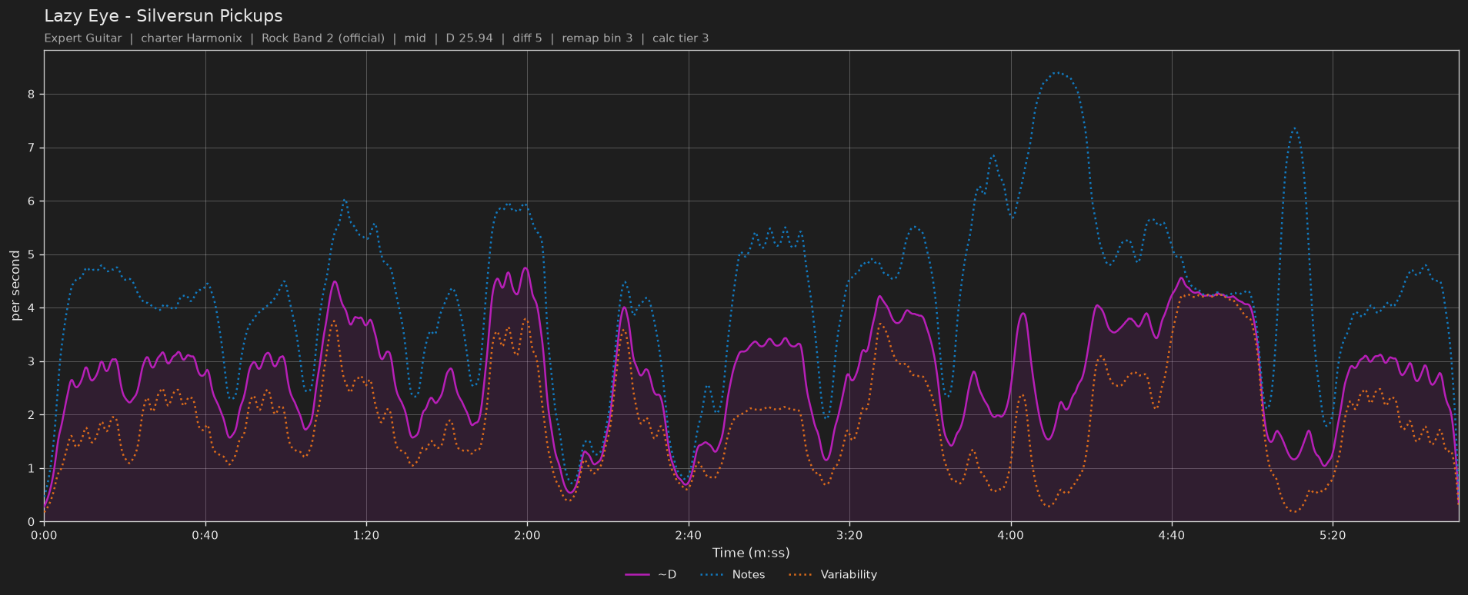This screenshot has height=595, width=1468.
Task: Click the "Rock Band 2 (official)" subtitle text
Action: (323, 38)
